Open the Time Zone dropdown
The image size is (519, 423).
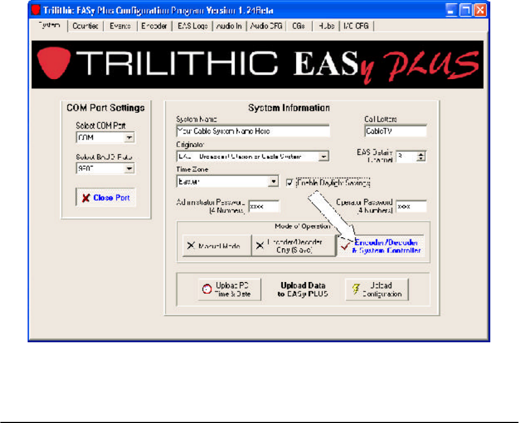273,181
